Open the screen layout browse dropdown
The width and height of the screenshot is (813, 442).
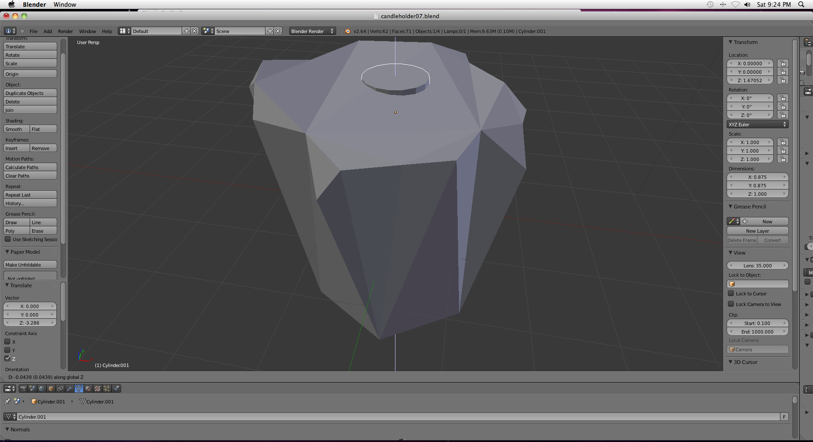tap(124, 31)
